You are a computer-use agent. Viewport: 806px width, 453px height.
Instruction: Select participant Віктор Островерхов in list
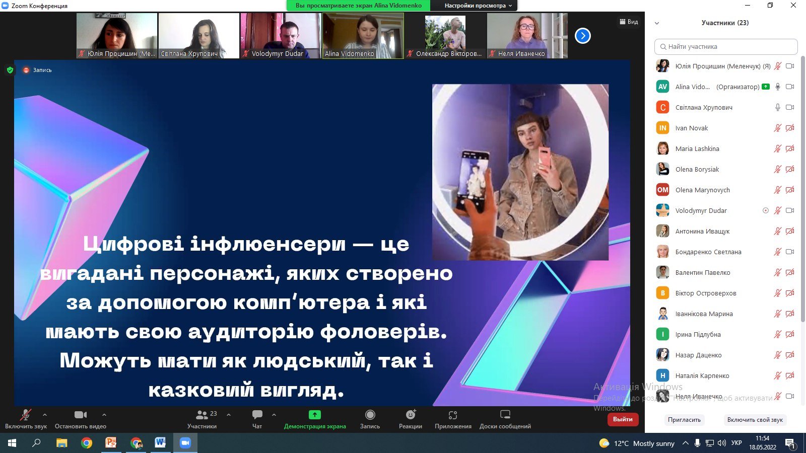point(725,293)
